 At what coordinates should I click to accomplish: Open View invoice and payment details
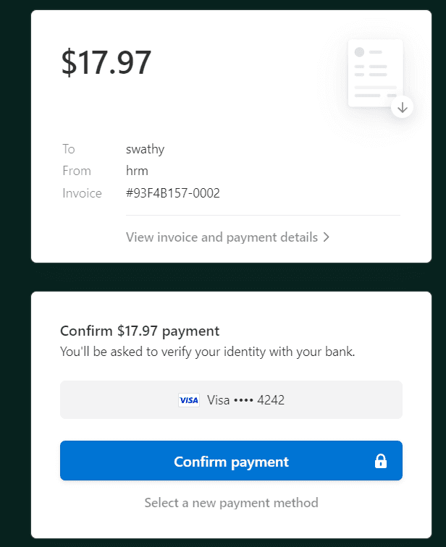[x=222, y=237]
